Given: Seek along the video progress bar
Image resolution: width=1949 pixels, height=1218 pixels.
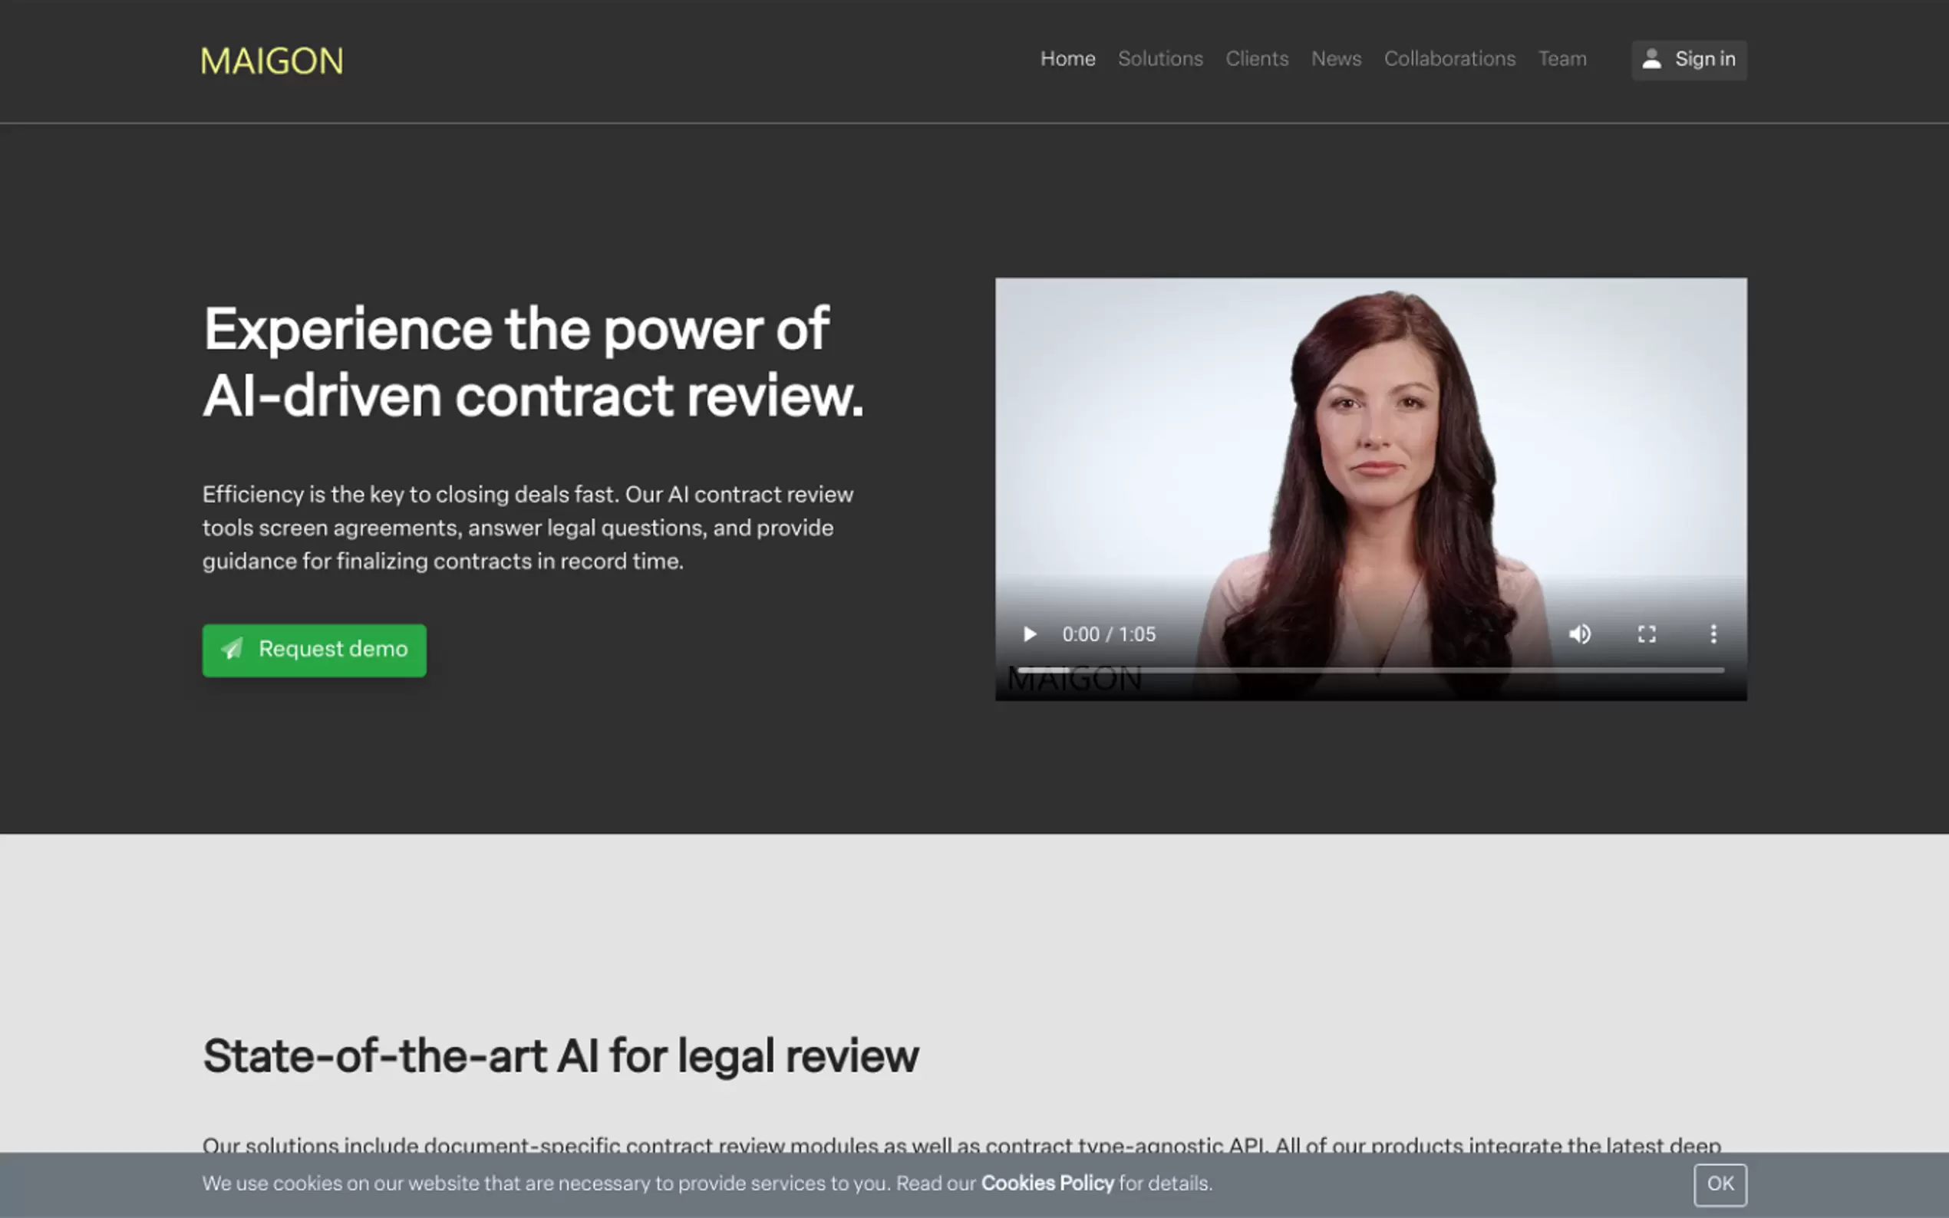Looking at the screenshot, I should coord(1370,670).
